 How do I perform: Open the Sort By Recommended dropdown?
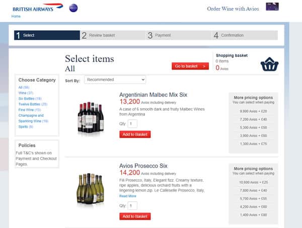point(115,80)
